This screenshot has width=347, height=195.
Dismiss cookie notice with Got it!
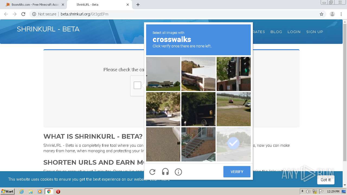coord(326,180)
